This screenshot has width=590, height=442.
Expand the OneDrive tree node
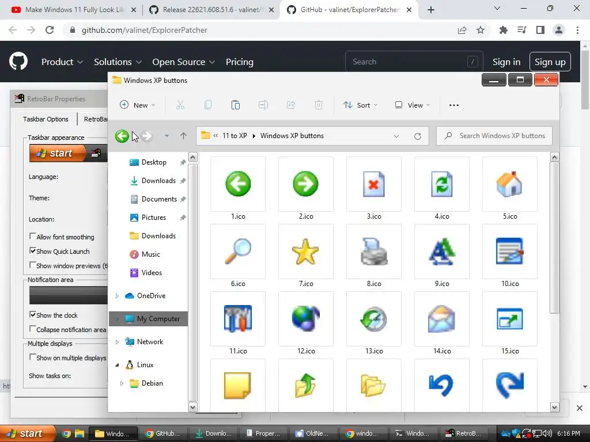click(117, 296)
